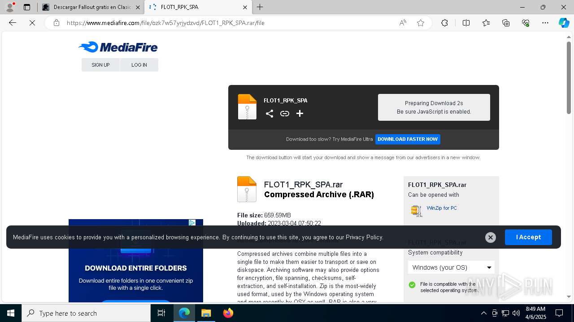Click DOWNLOAD FASTER NOW button
The width and height of the screenshot is (574, 322).
click(x=408, y=139)
